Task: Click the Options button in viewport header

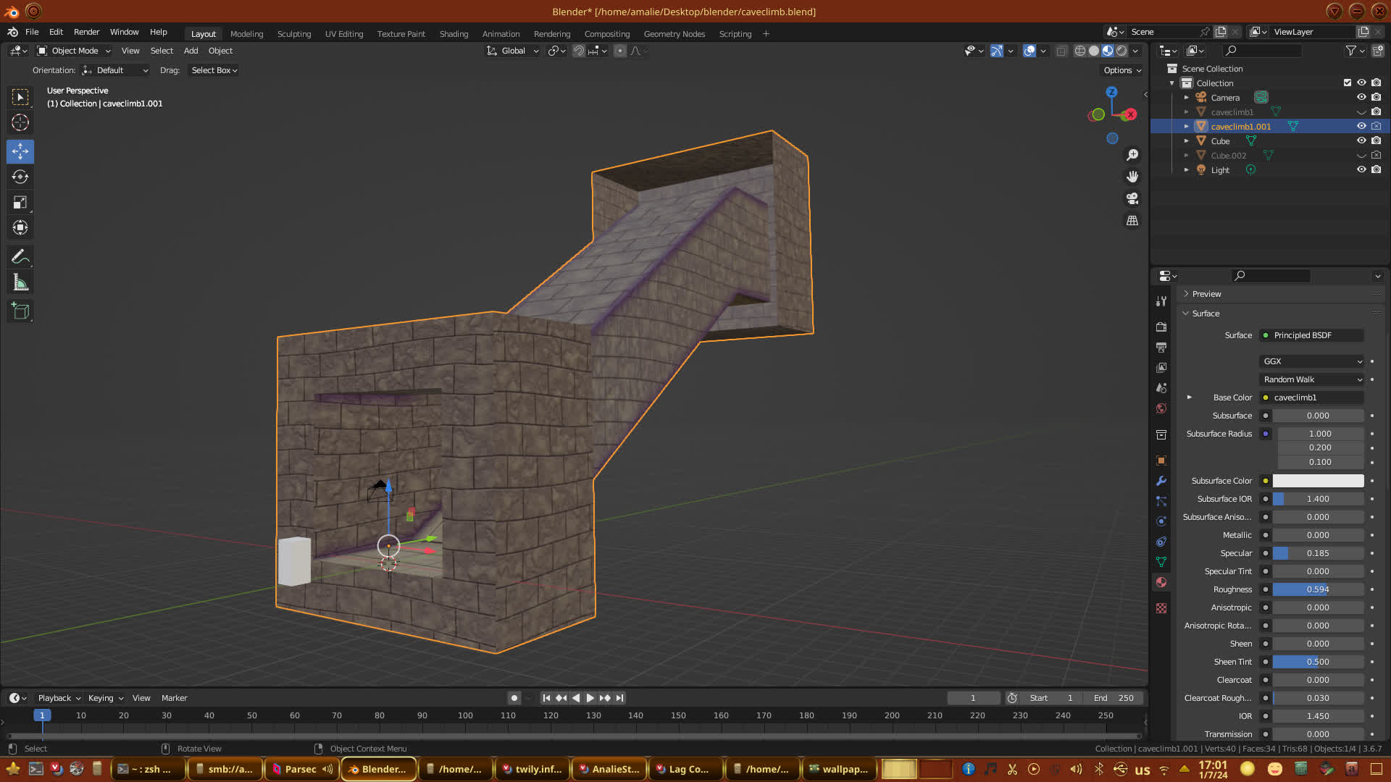Action: pyautogui.click(x=1121, y=70)
